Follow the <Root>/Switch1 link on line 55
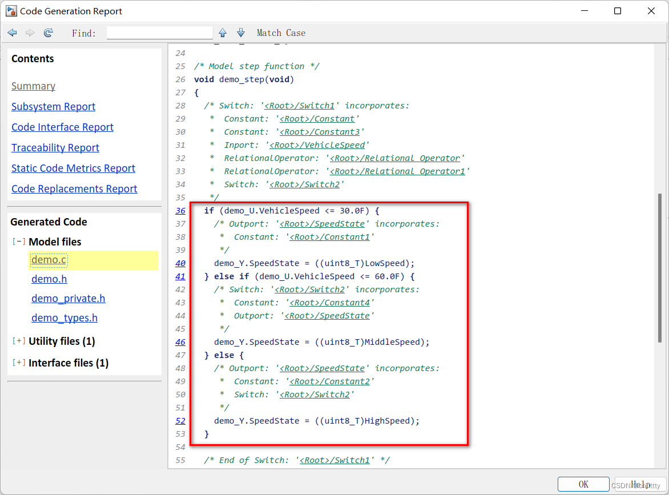The image size is (669, 495). point(334,460)
